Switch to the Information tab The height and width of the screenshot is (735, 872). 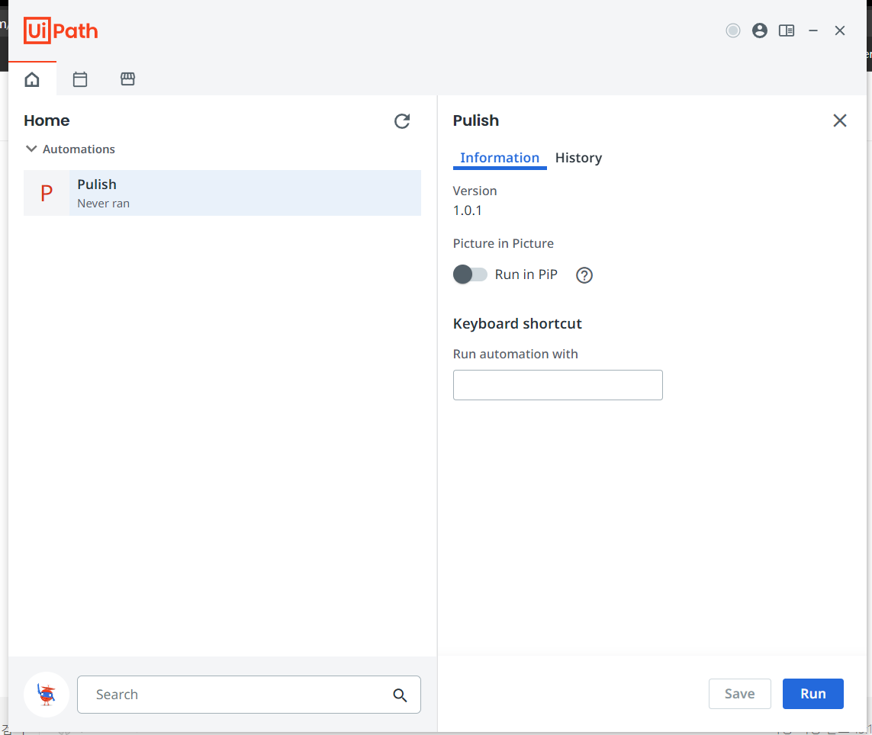[500, 158]
